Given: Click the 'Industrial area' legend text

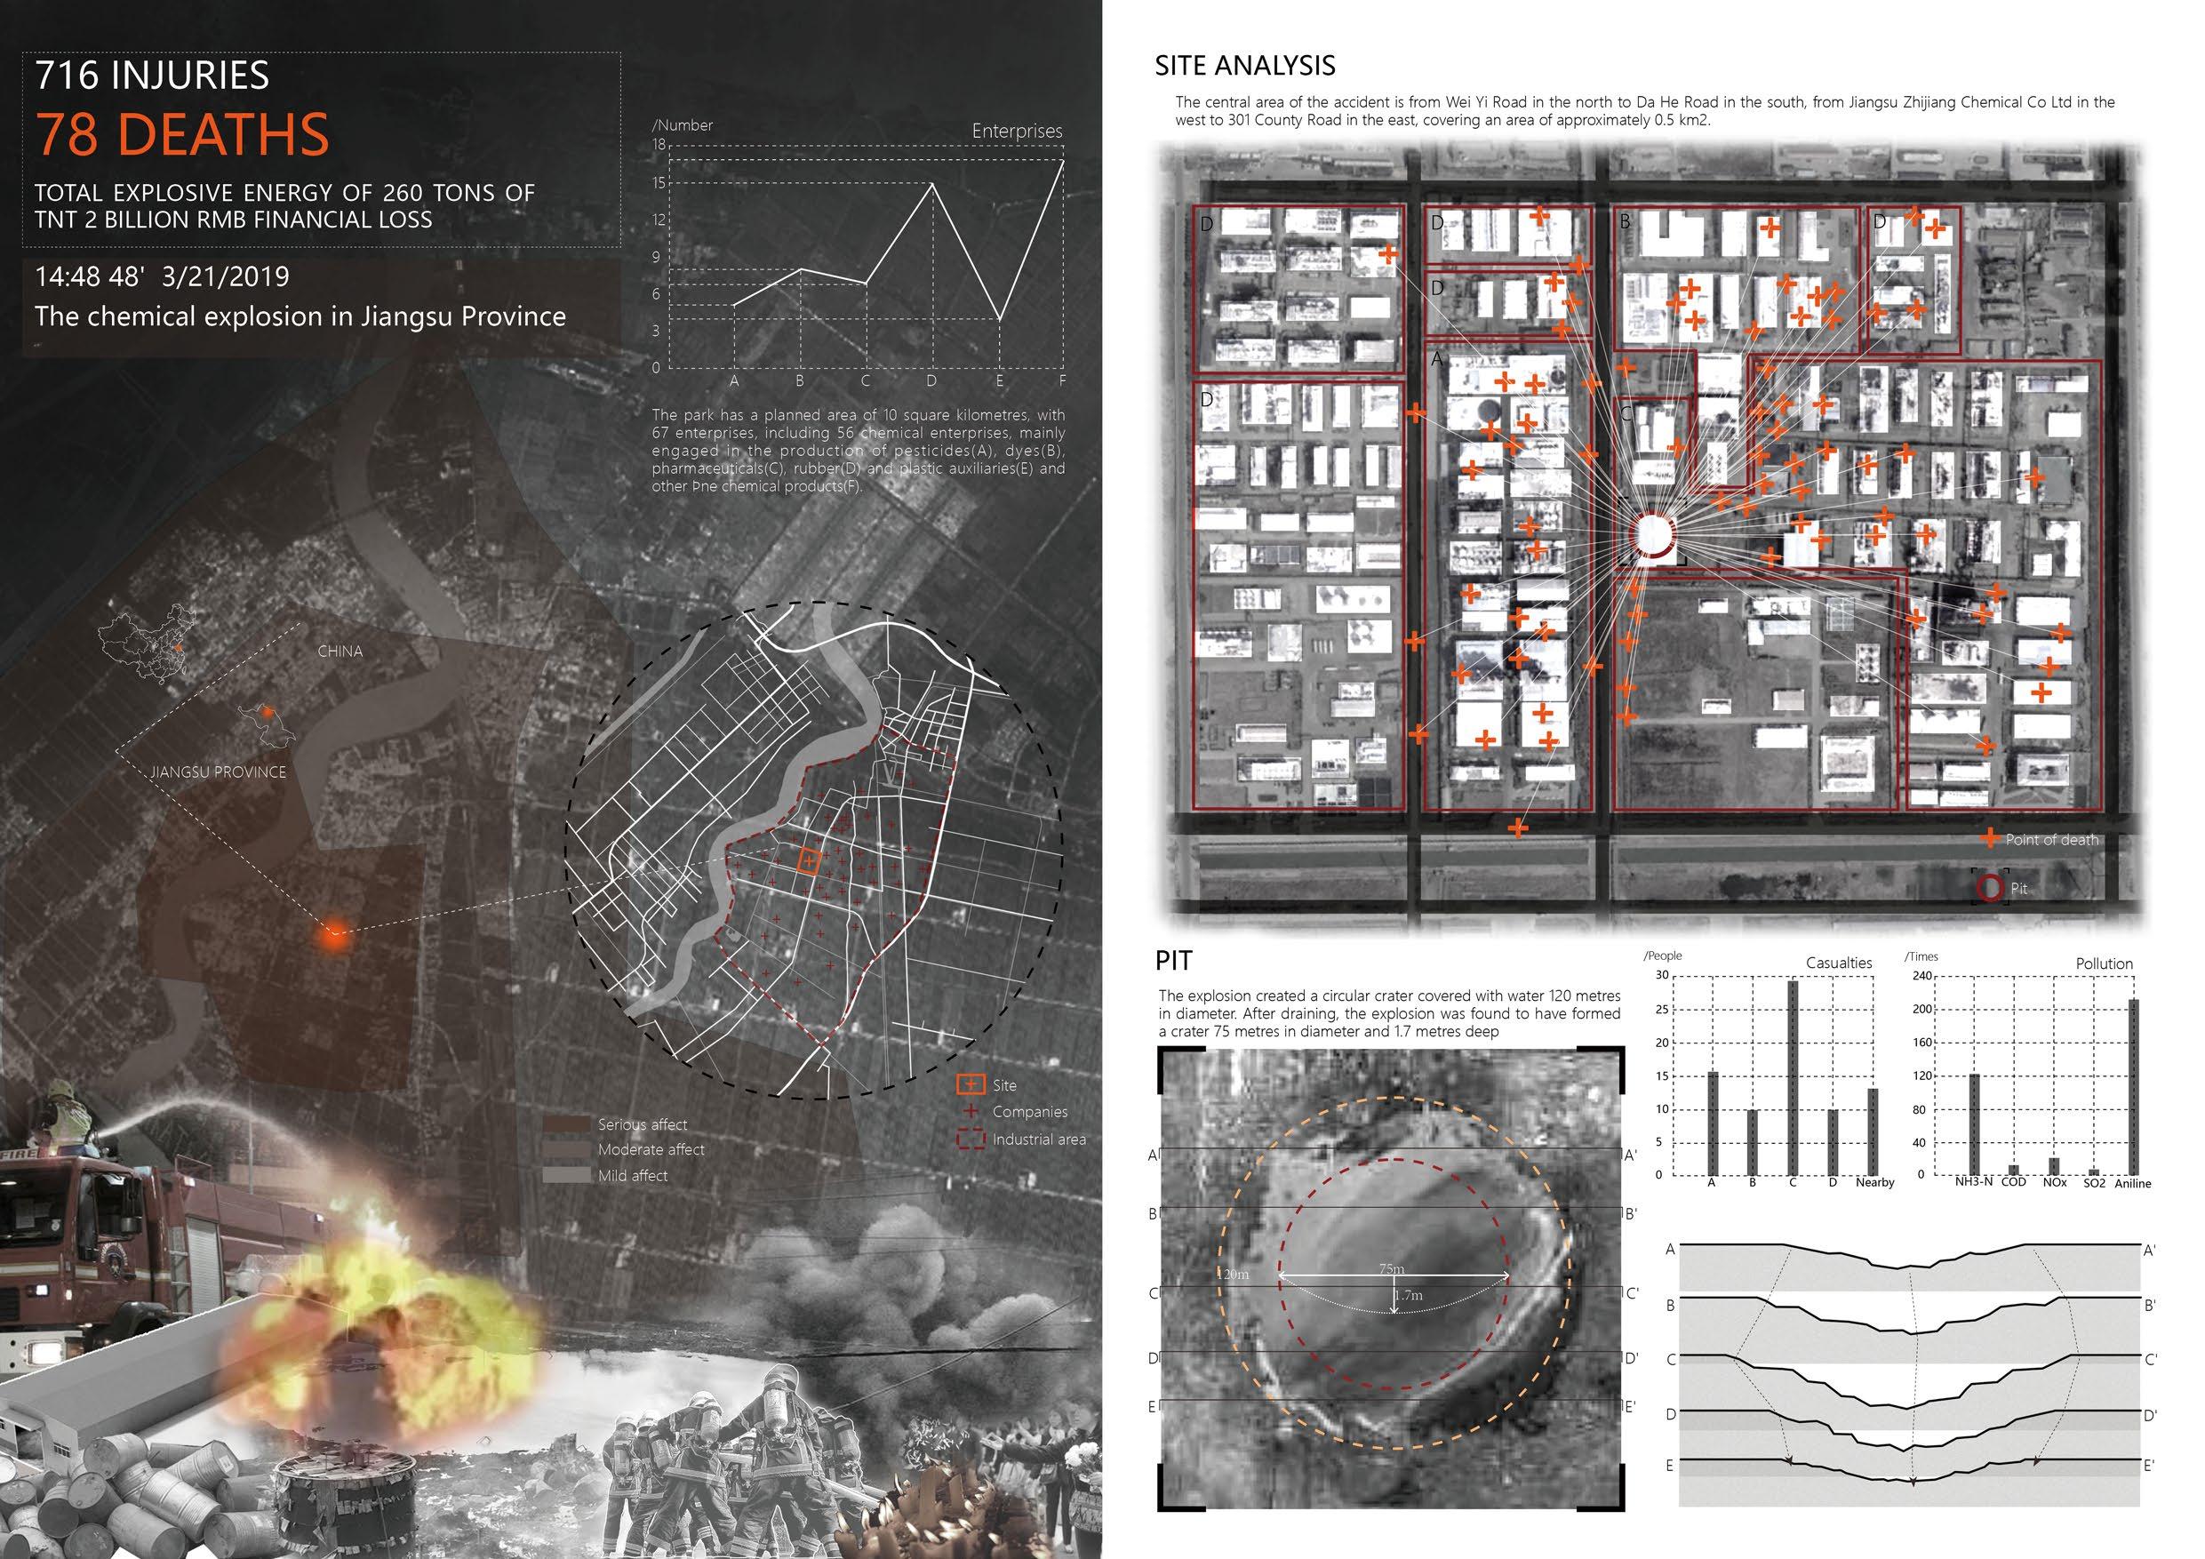Looking at the screenshot, I should [x=1039, y=1139].
